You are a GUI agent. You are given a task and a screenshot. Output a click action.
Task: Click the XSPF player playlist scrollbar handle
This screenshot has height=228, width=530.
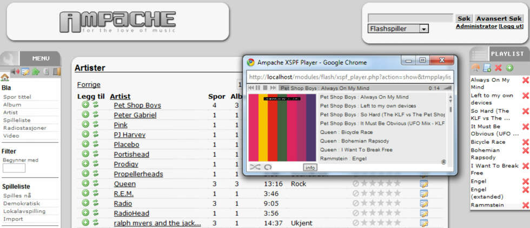click(450, 110)
